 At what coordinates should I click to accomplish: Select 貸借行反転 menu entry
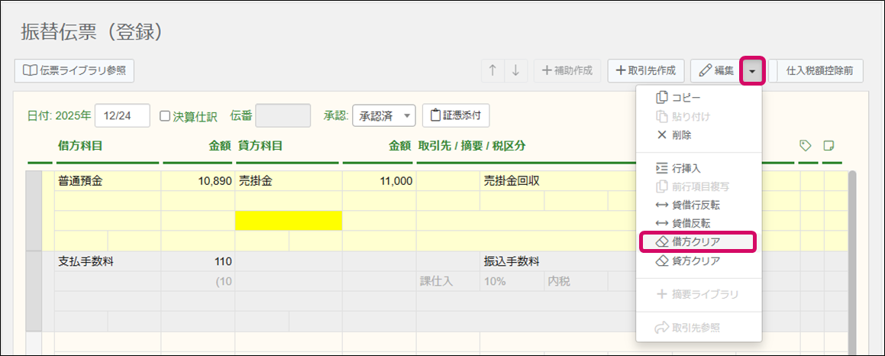point(695,205)
